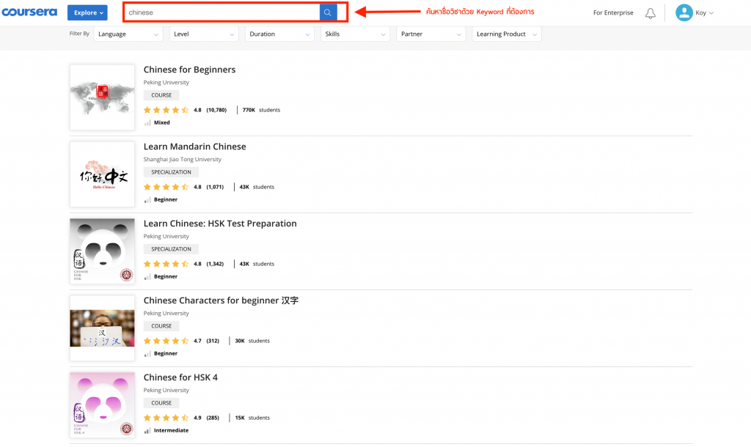751x447 pixels.
Task: Click the Intermediate level label
Action: [171, 431]
